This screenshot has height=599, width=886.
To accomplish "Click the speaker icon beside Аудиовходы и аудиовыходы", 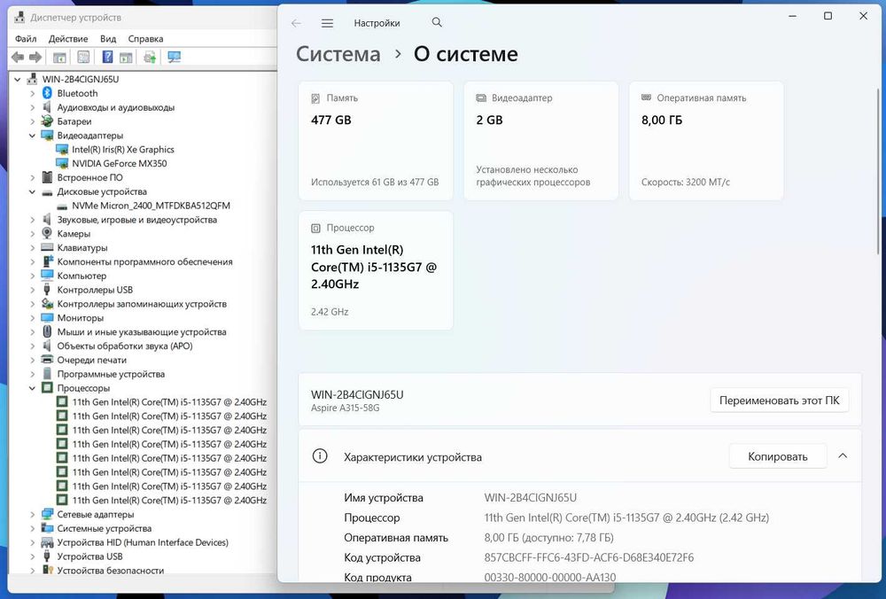I will click(48, 107).
